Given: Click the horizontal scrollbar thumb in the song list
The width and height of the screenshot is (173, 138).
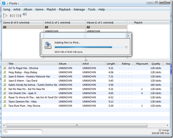Looking at the screenshot, I should 77,125.
